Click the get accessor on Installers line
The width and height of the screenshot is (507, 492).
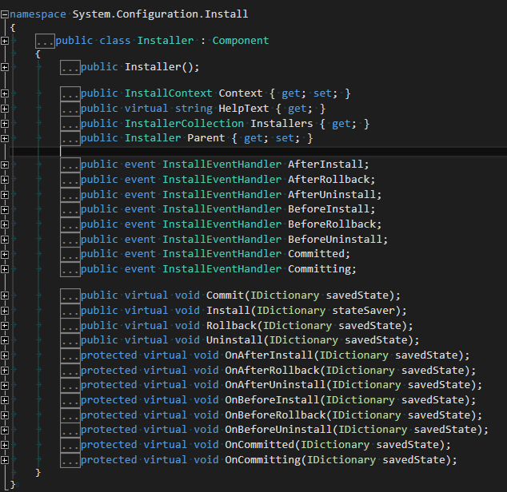(341, 124)
